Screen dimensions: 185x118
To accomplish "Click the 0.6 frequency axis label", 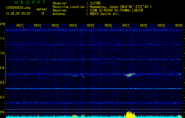I will pos(3,112).
